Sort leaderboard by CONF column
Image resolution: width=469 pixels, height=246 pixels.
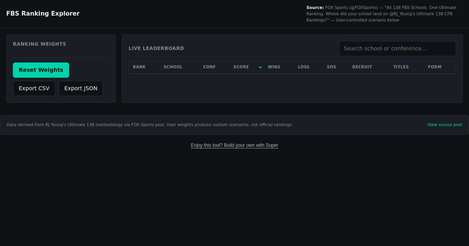click(x=209, y=67)
